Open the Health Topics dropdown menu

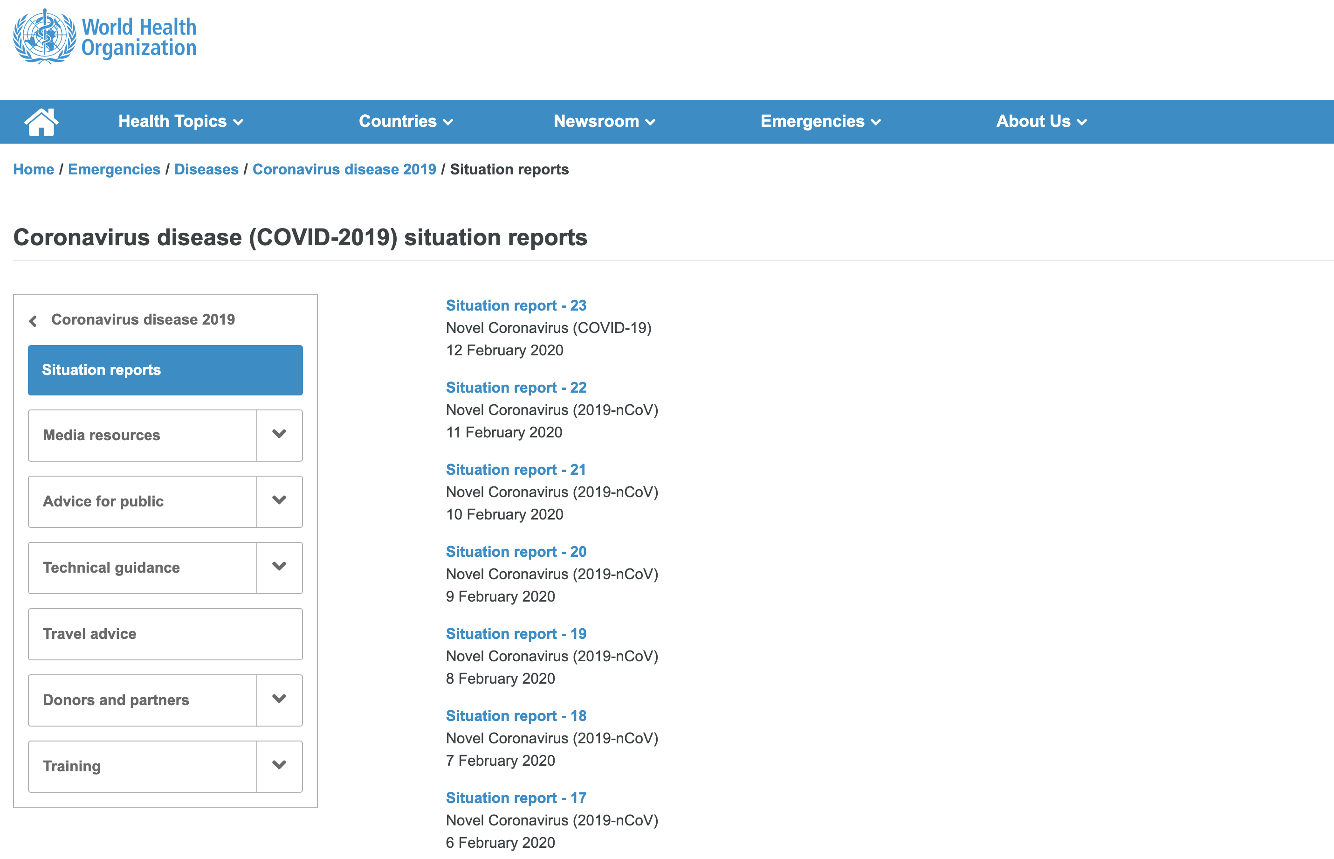[181, 122]
